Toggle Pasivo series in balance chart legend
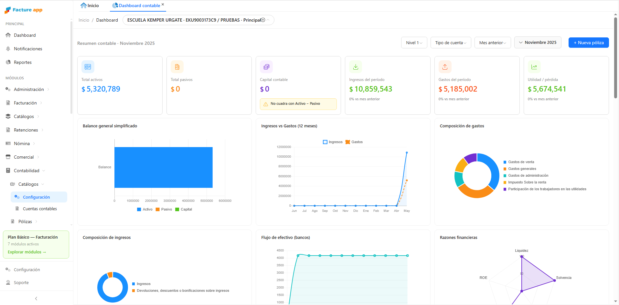Viewport: 619px width, 305px height. (164, 209)
